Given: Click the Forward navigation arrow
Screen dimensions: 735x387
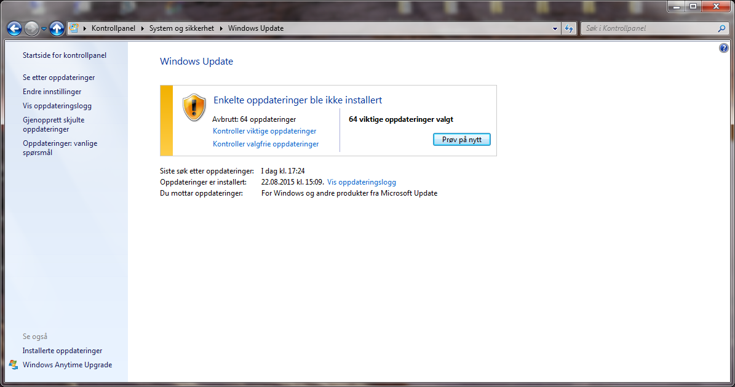Looking at the screenshot, I should [x=31, y=29].
